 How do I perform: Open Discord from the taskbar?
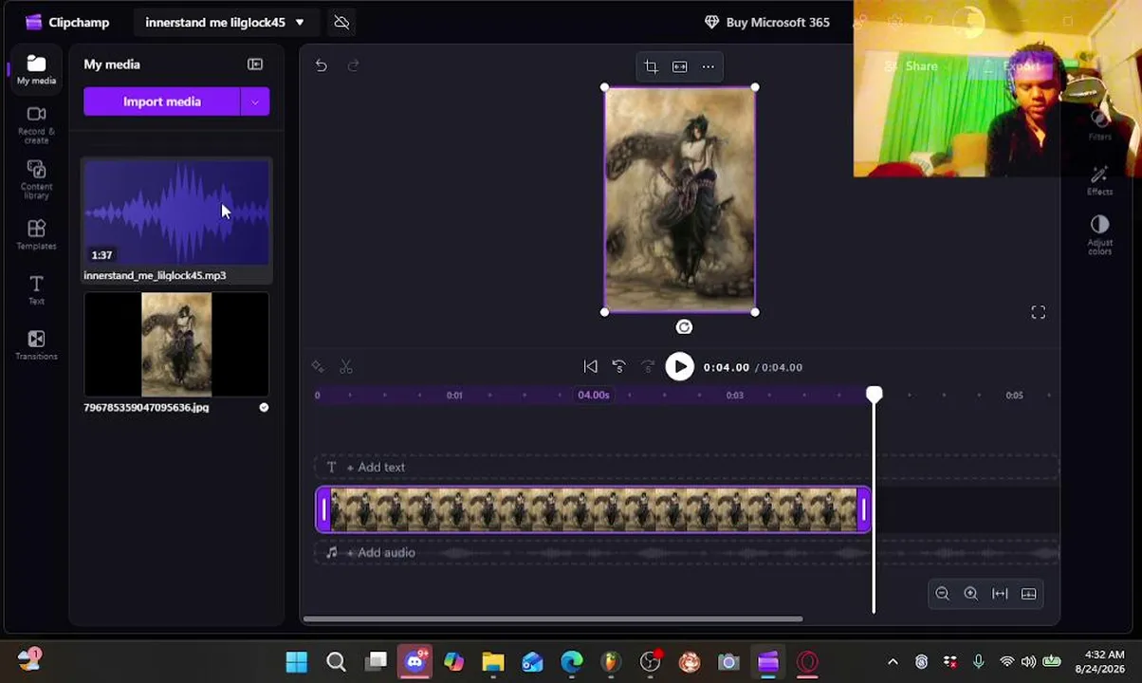click(414, 661)
